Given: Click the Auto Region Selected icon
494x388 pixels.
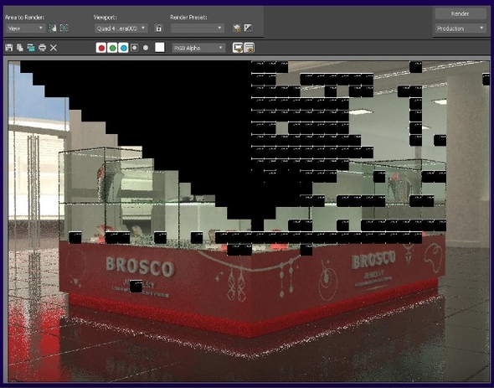Looking at the screenshot, I should (64, 28).
